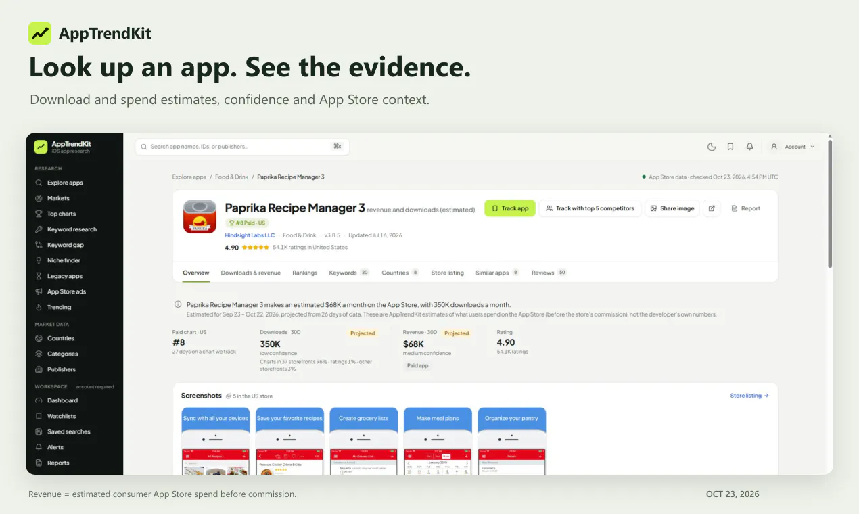The height and width of the screenshot is (514, 859).
Task: Switch to the Store listing tab
Action: pyautogui.click(x=447, y=273)
